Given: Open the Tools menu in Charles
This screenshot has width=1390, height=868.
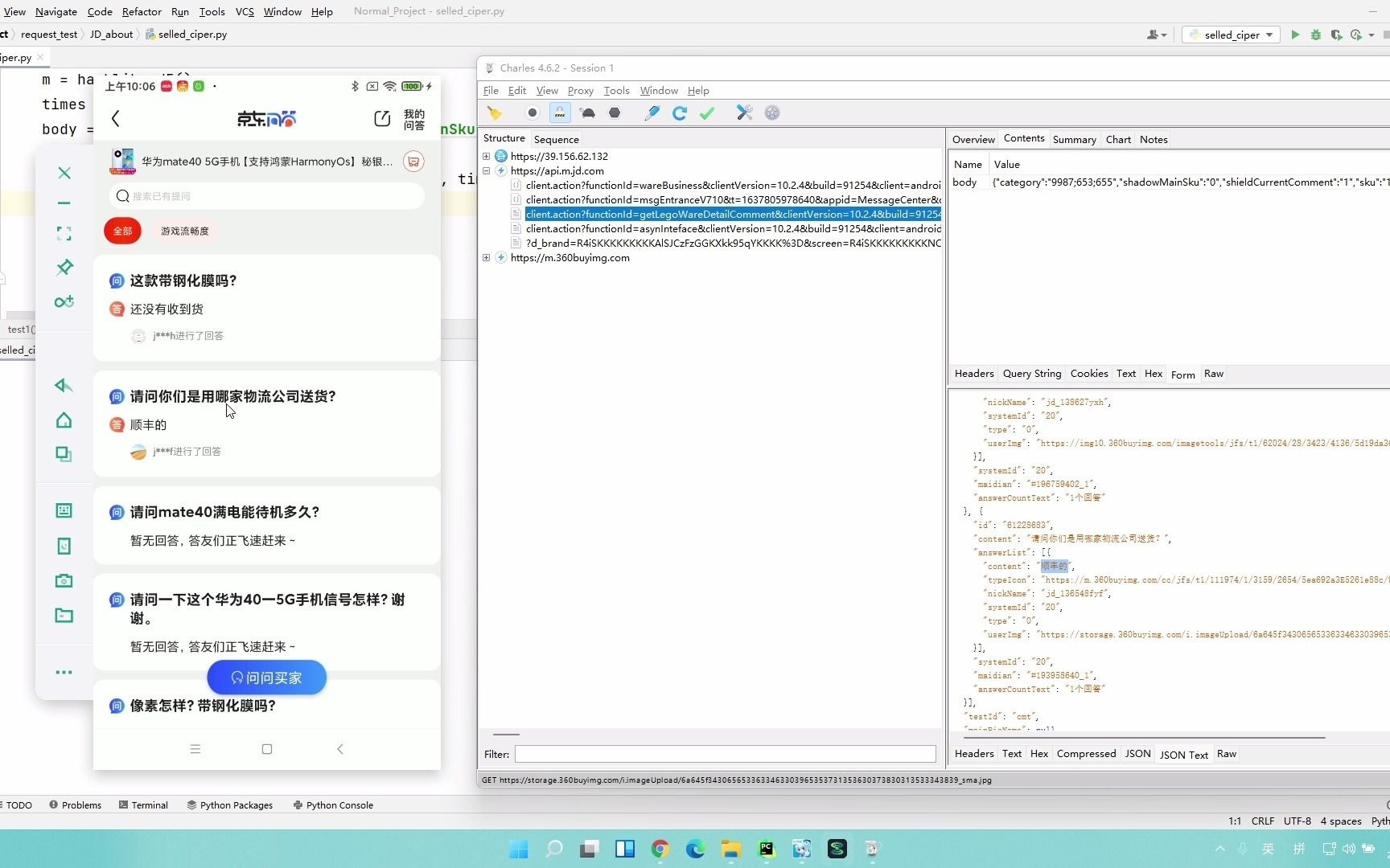Looking at the screenshot, I should pyautogui.click(x=616, y=91).
